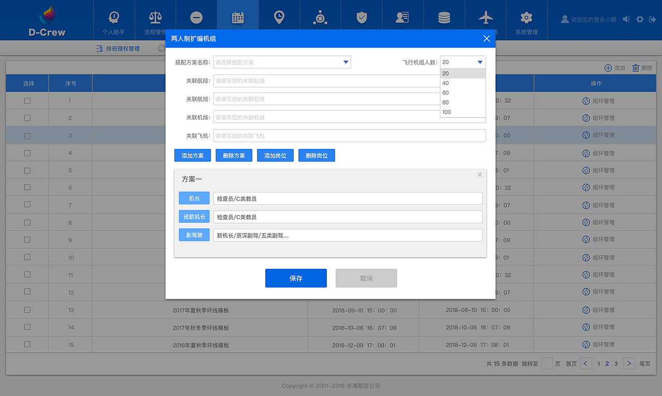Open the small settings gear in header
662x396 pixels.
pyautogui.click(x=640, y=19)
